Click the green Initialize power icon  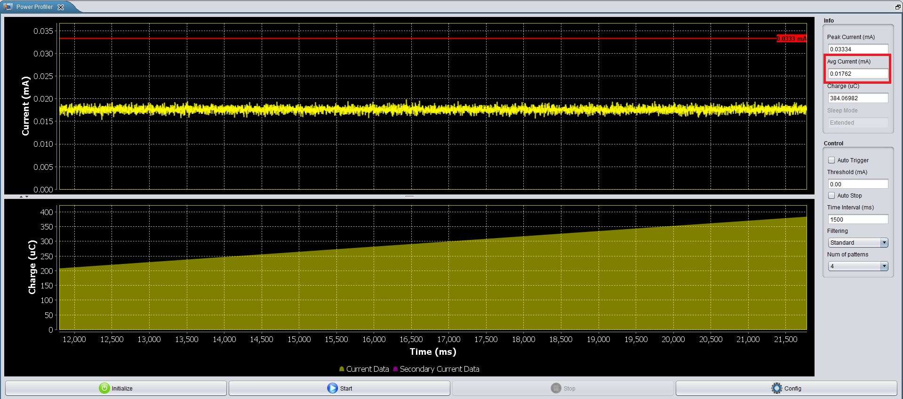click(104, 388)
